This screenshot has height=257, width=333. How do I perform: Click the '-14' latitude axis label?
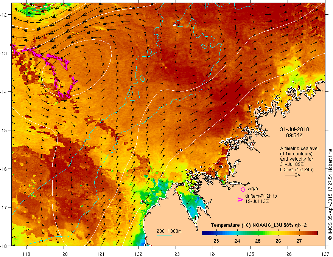pyautogui.click(x=4, y=92)
